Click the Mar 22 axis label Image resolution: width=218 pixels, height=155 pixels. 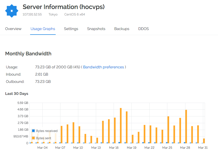[149, 148]
